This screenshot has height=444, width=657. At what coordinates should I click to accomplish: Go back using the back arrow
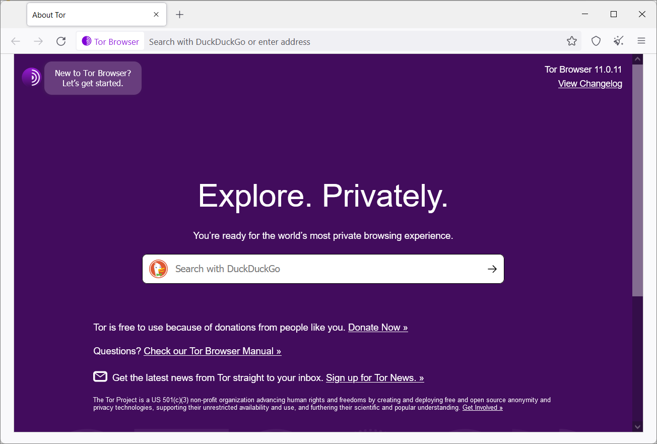click(16, 41)
